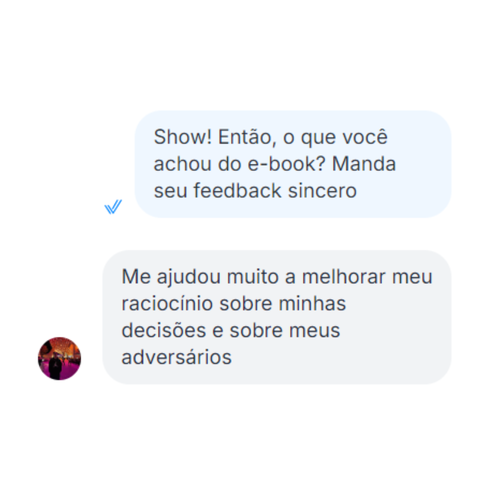Click the word "feedback" in the sent message
The width and height of the screenshot is (499, 499).
click(237, 191)
